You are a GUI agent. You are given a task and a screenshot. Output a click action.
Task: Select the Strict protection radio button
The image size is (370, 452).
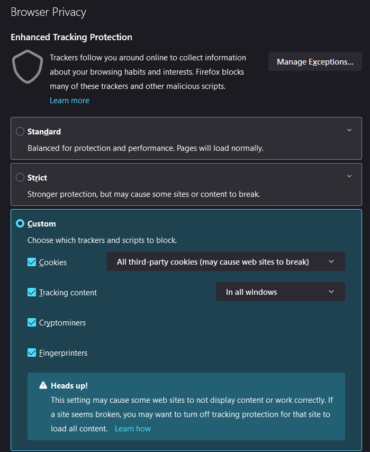(20, 177)
